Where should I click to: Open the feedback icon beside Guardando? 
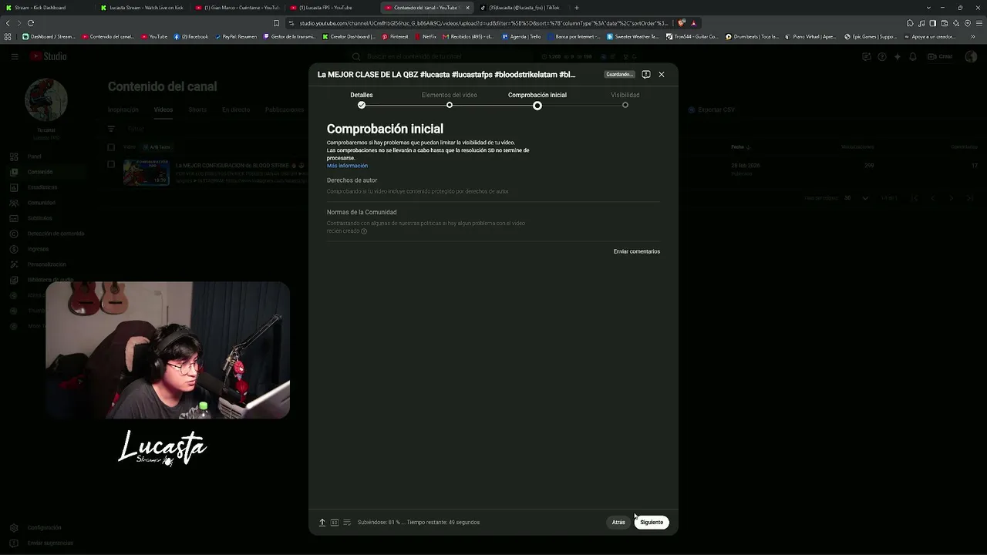click(646, 74)
